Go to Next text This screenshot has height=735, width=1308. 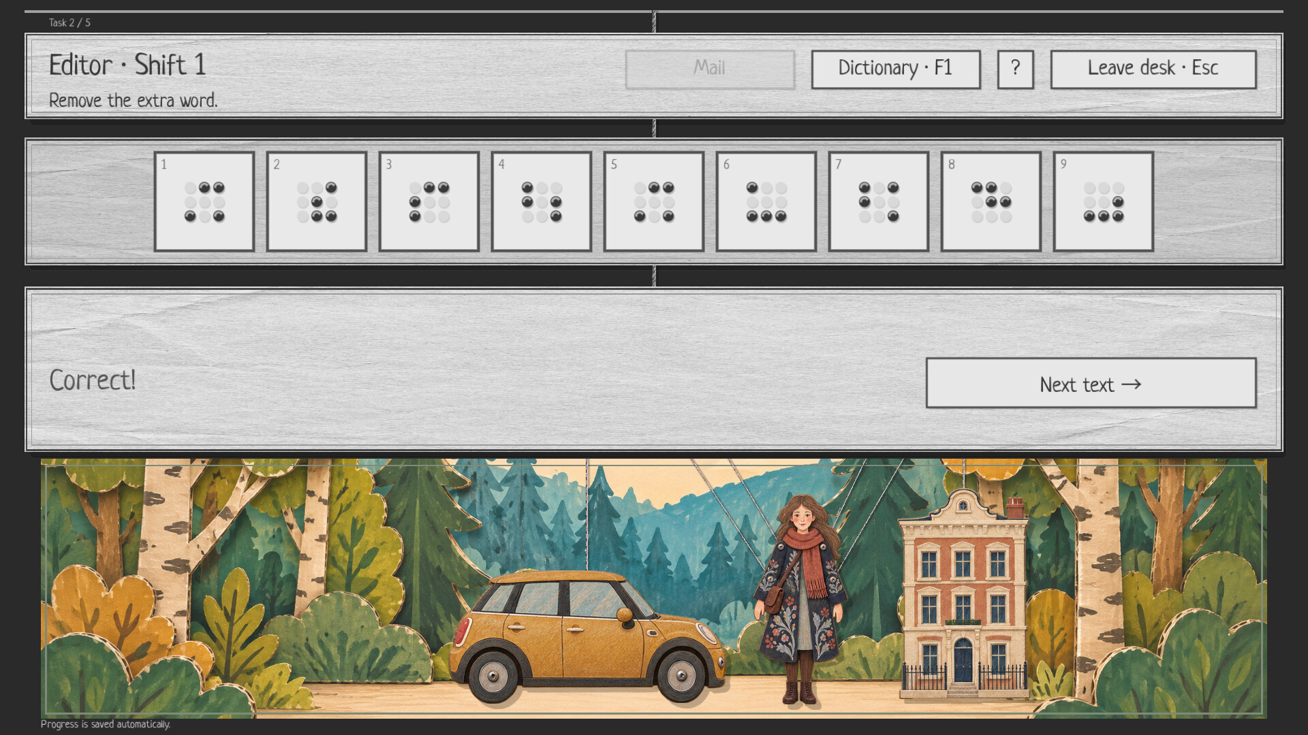[x=1091, y=383]
